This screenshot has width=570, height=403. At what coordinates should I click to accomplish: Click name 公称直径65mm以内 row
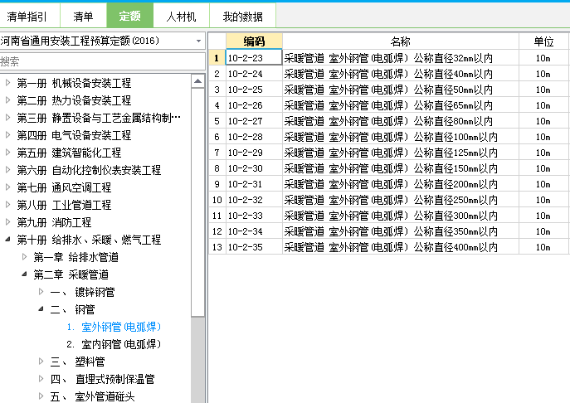(x=401, y=105)
